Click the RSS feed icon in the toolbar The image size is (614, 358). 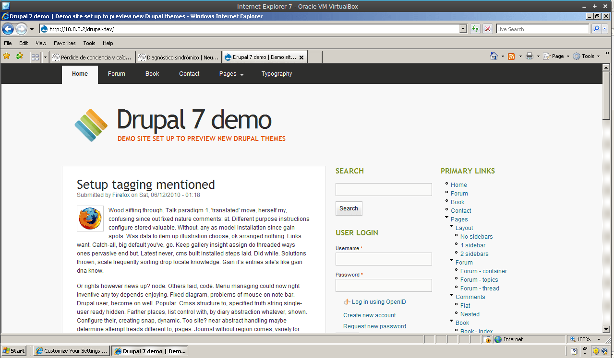click(510, 56)
